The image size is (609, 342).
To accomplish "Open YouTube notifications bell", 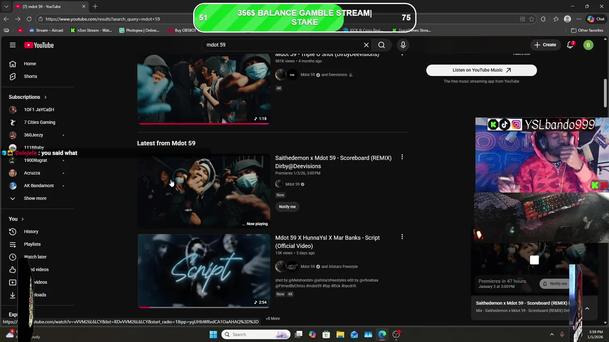I will pos(570,45).
